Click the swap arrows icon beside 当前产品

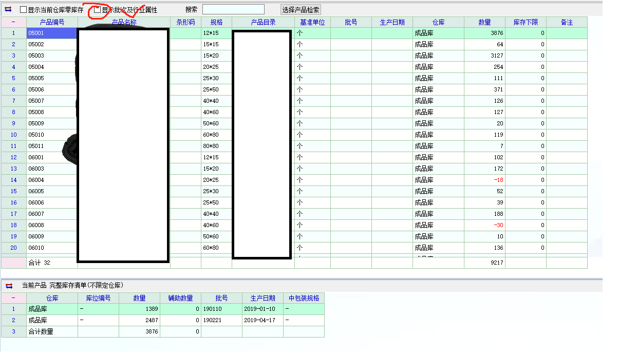tap(9, 285)
